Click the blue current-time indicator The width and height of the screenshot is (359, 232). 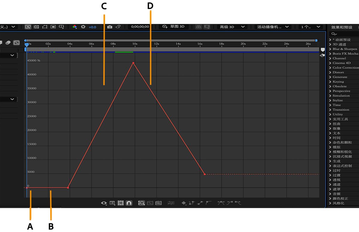pos(26,45)
